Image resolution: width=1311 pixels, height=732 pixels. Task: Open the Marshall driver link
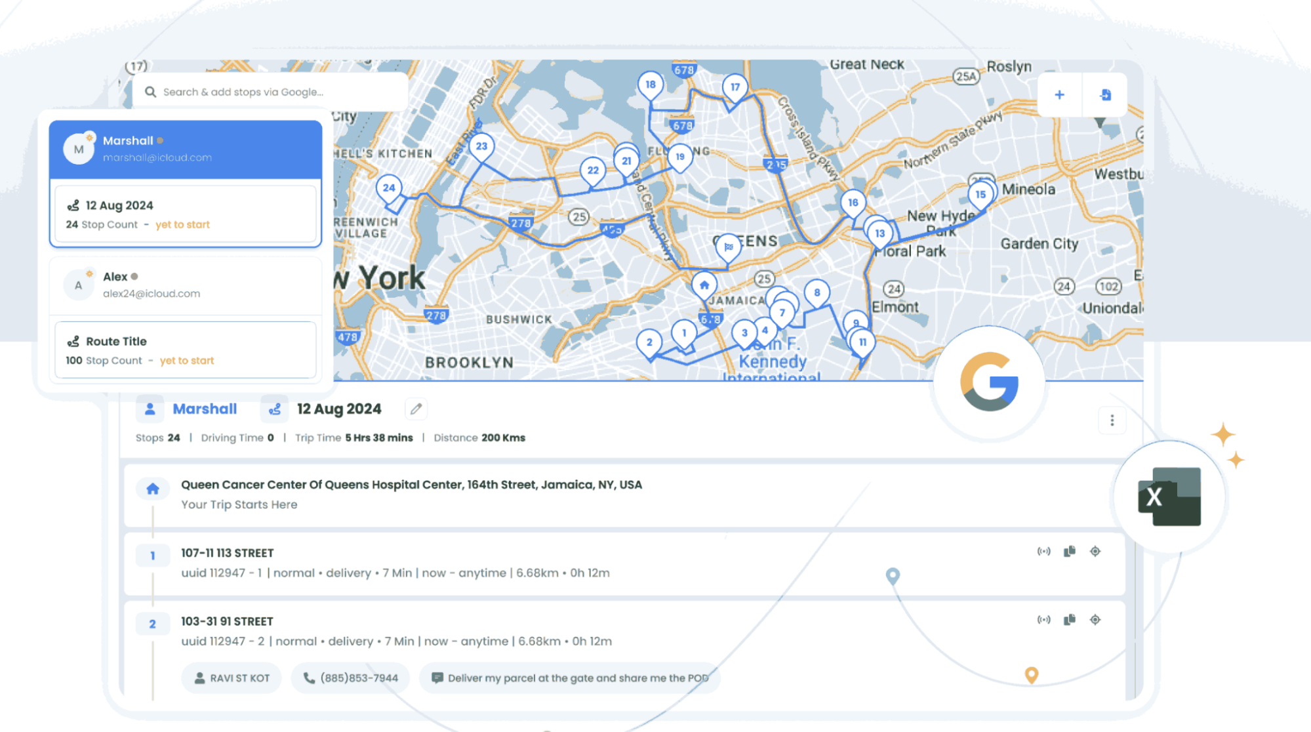(x=205, y=409)
